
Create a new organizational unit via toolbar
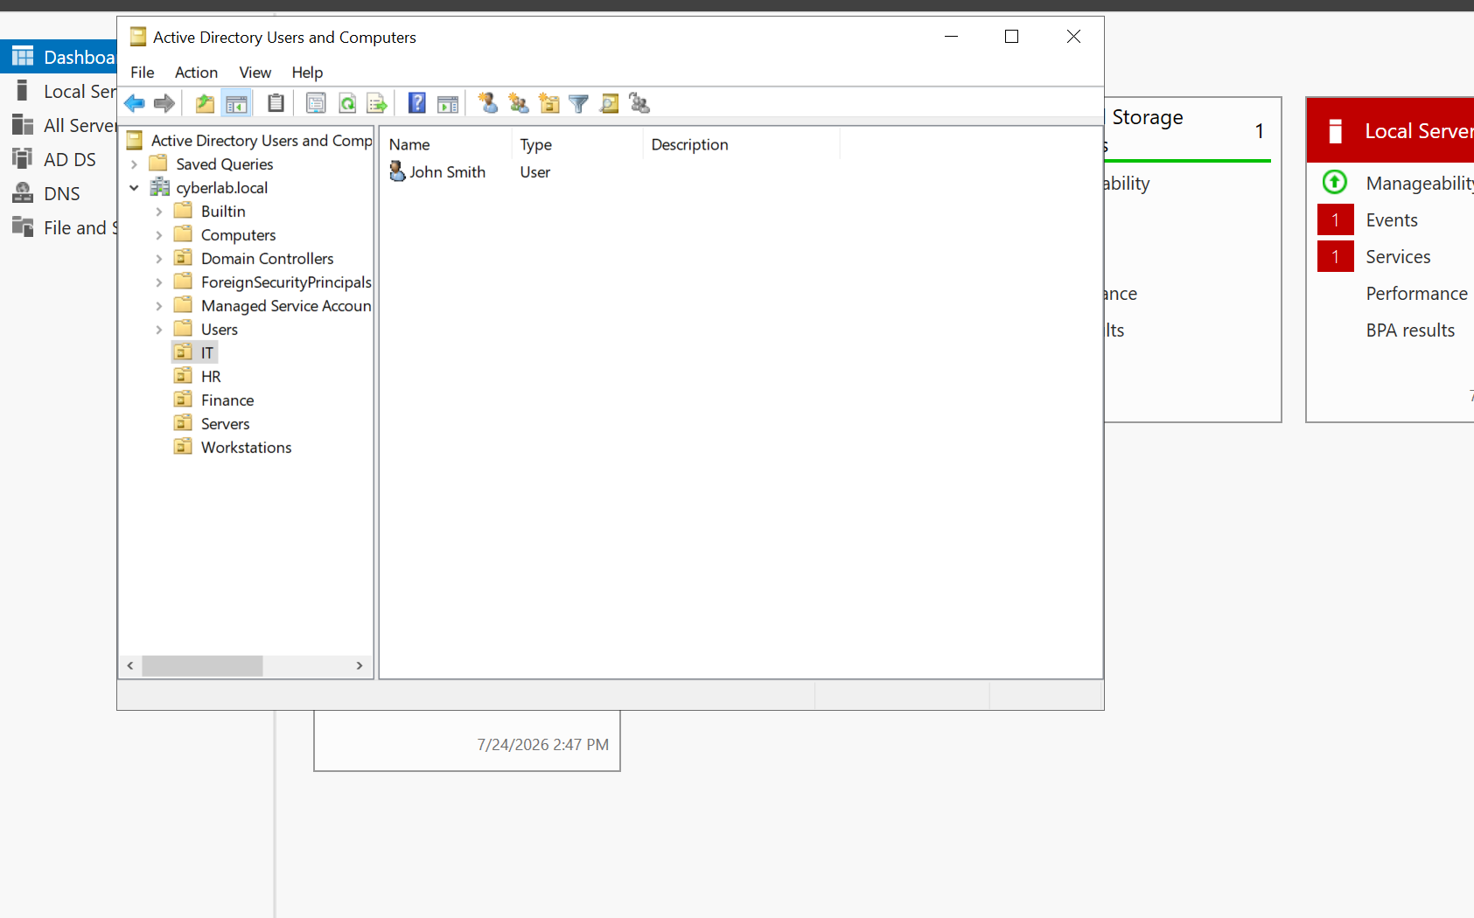pos(549,103)
